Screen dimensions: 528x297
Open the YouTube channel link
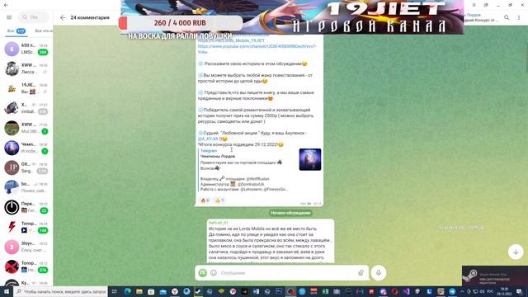pos(257,49)
